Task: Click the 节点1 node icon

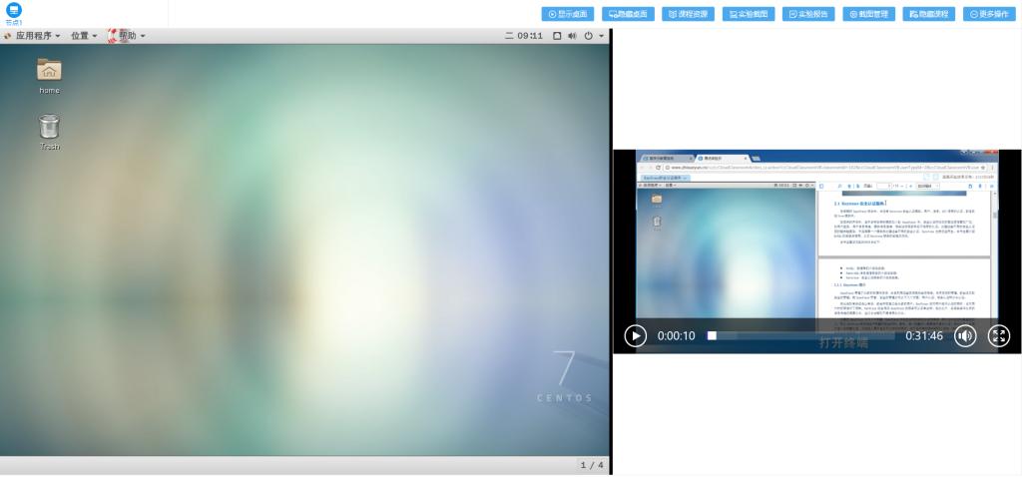Action: 13,12
